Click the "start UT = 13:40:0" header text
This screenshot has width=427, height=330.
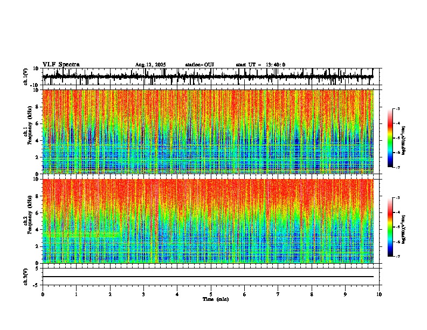(260, 65)
